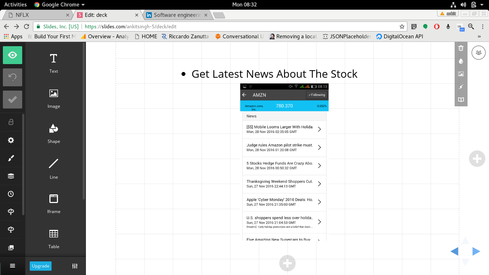
Task: Insert a Text block
Action: pyautogui.click(x=54, y=63)
